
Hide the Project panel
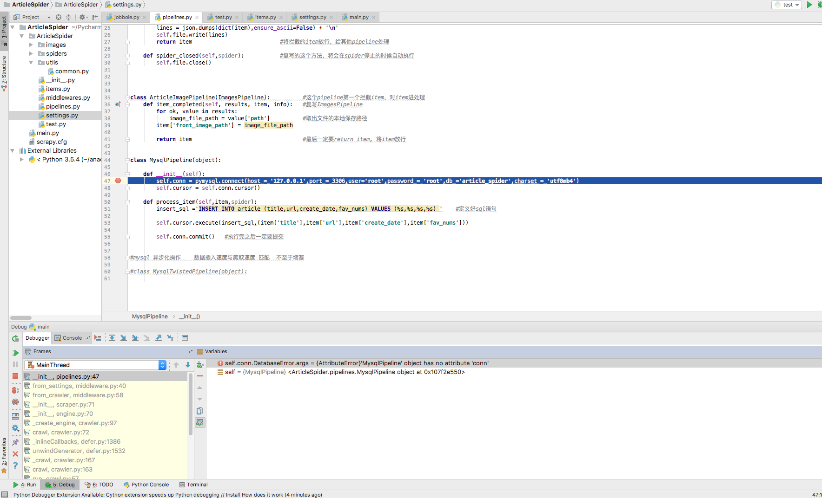click(x=95, y=17)
